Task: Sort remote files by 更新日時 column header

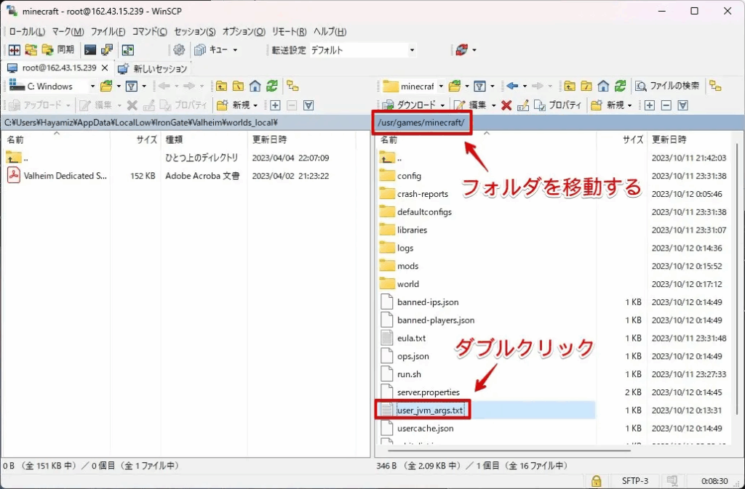Action: click(x=669, y=140)
